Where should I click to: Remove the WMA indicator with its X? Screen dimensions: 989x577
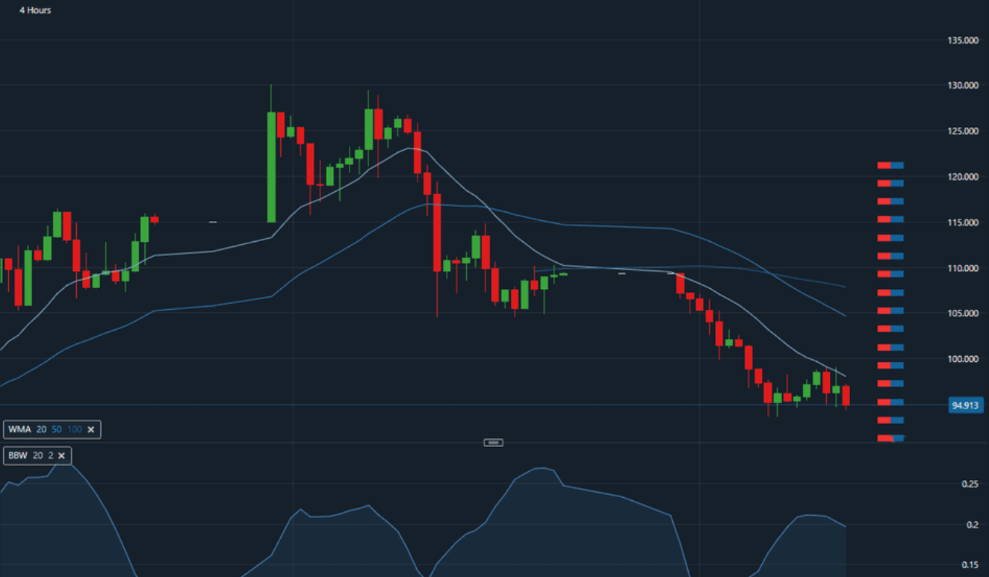click(x=91, y=430)
